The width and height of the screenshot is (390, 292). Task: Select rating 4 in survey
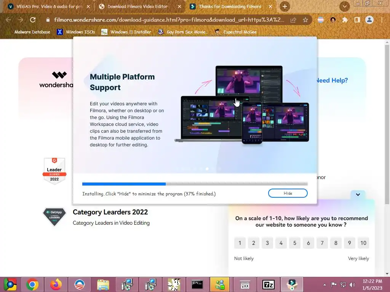coord(281,243)
